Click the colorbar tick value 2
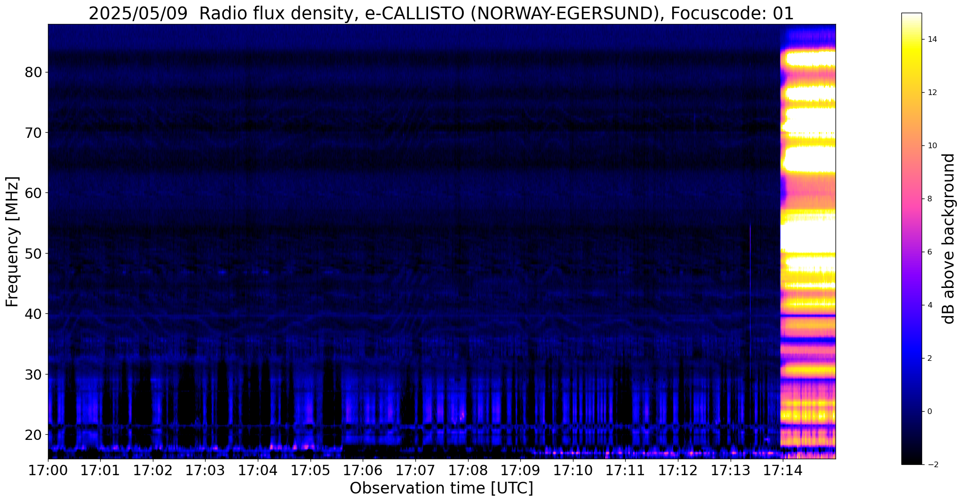963x502 pixels. 929,359
